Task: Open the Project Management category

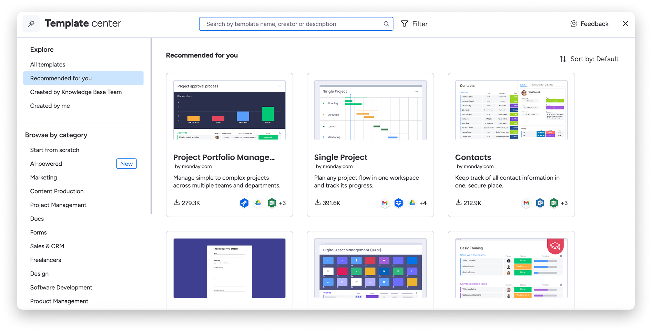Action: pos(58,205)
